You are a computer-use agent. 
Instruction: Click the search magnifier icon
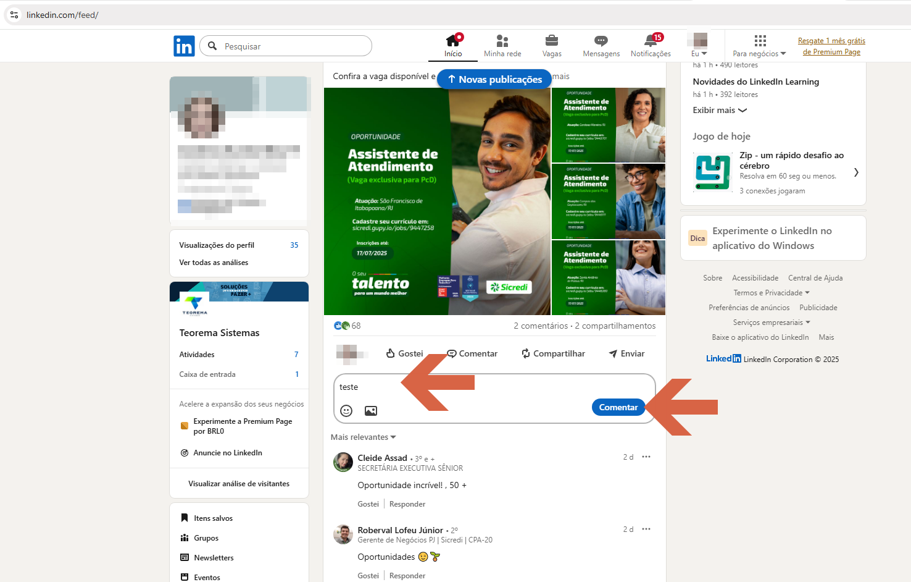(x=212, y=46)
